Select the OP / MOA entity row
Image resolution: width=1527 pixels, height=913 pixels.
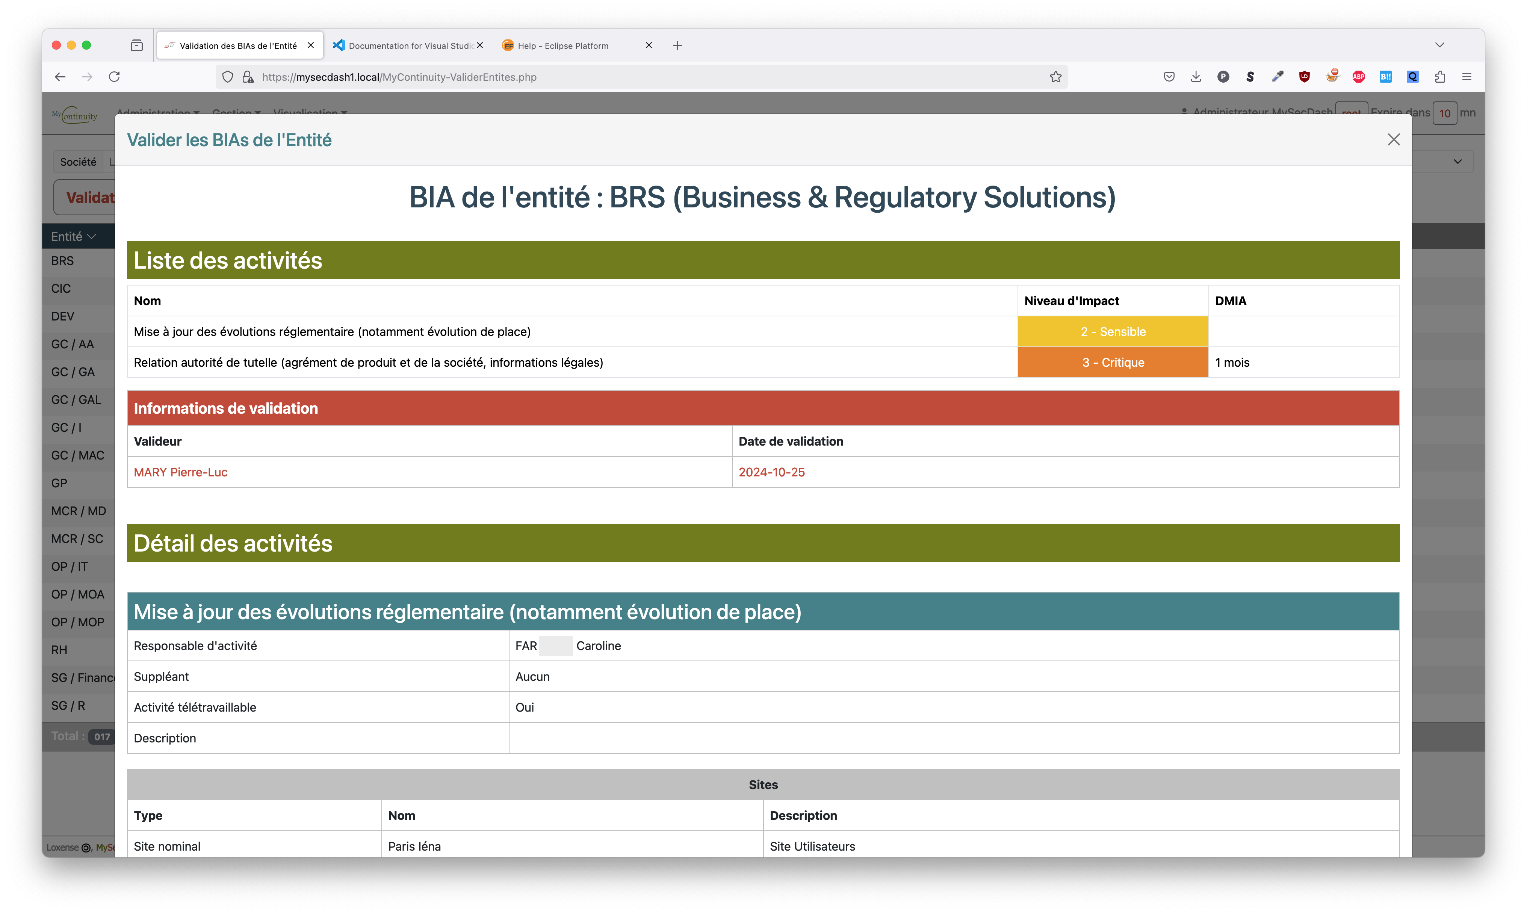(x=79, y=594)
